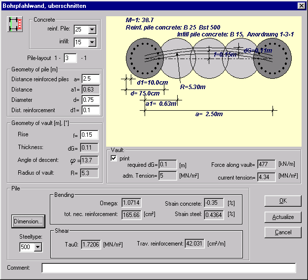308x280 pixels.
Task: Select the Force along vault= field
Action: click(x=267, y=164)
